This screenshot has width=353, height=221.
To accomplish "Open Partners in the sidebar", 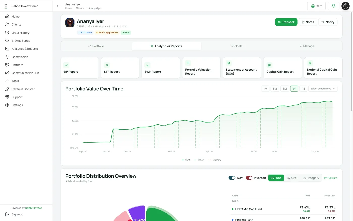I will tap(17, 65).
